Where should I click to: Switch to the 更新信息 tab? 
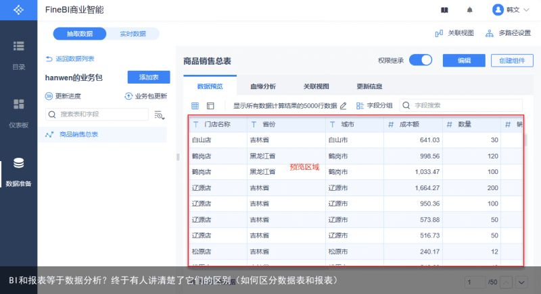point(369,86)
